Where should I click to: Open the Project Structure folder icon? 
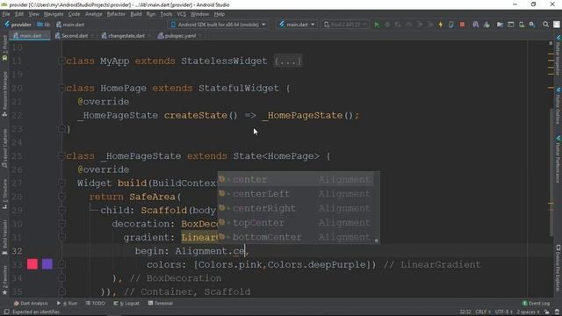tap(500, 25)
